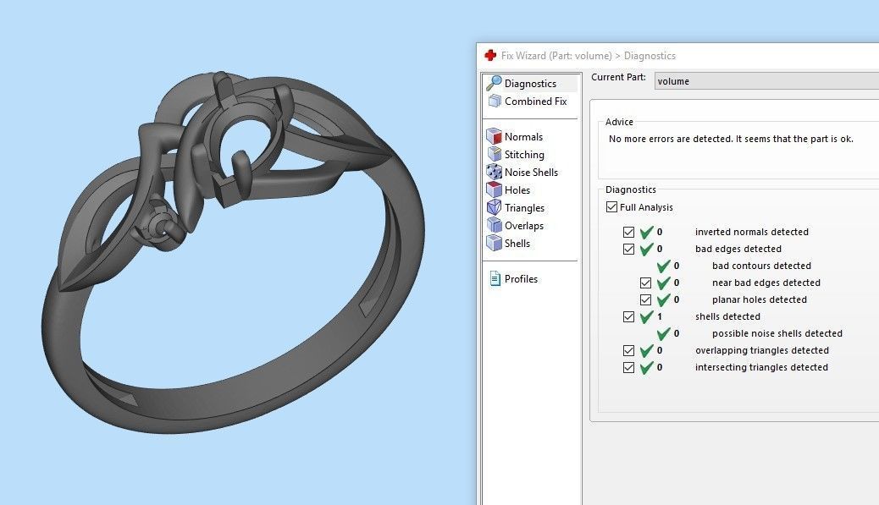Image resolution: width=879 pixels, height=505 pixels.
Task: Click the Normals cube icon
Action: 494,136
